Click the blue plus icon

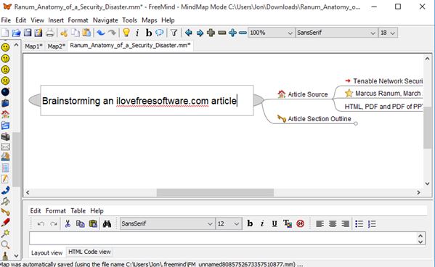coord(232,33)
